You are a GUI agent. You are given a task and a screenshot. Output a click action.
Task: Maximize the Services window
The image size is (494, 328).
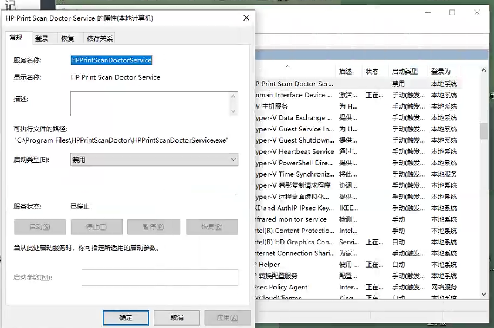pos(452,12)
